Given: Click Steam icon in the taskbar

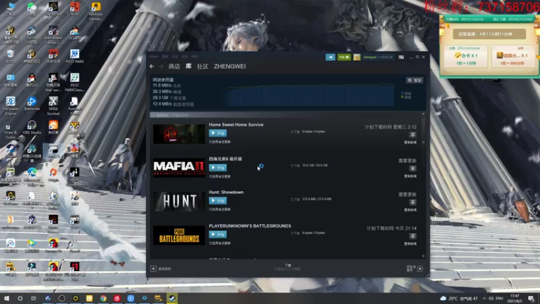Looking at the screenshot, I should click(x=172, y=299).
